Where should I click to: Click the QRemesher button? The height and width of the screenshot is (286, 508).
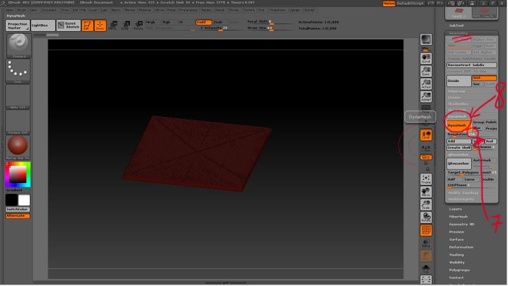(458, 164)
